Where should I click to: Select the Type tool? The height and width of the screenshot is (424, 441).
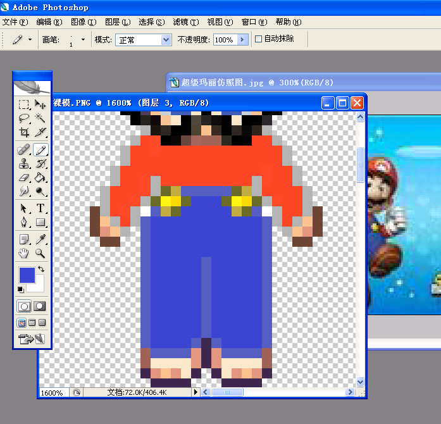point(40,208)
